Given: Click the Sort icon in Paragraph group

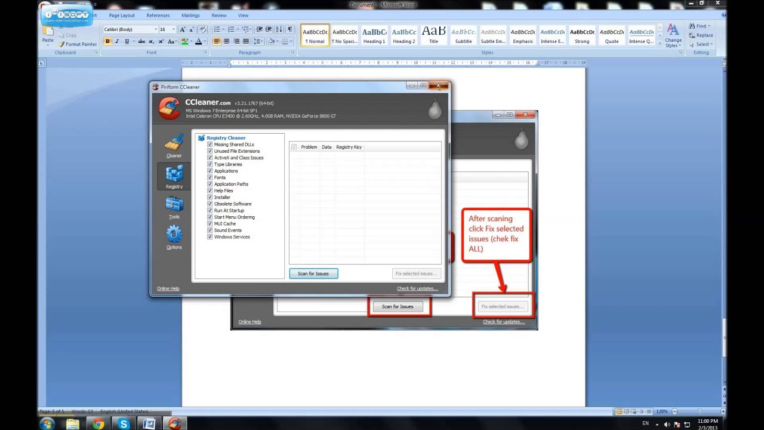Looking at the screenshot, I should (x=279, y=29).
